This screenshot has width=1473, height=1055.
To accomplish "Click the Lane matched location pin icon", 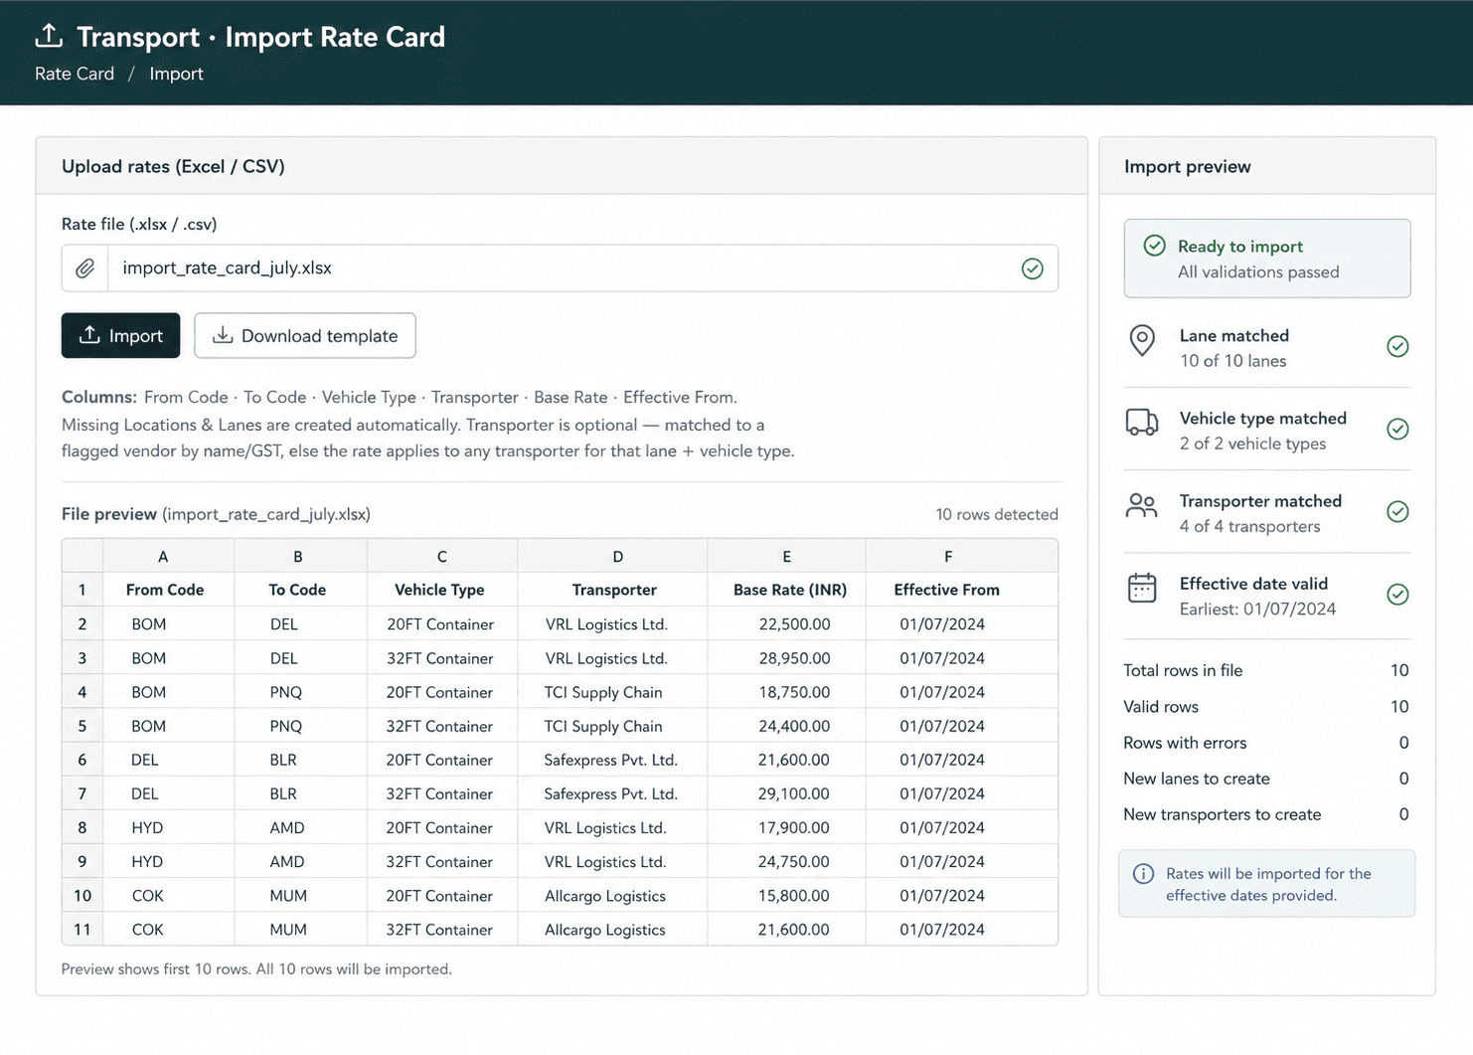I will click(1142, 341).
